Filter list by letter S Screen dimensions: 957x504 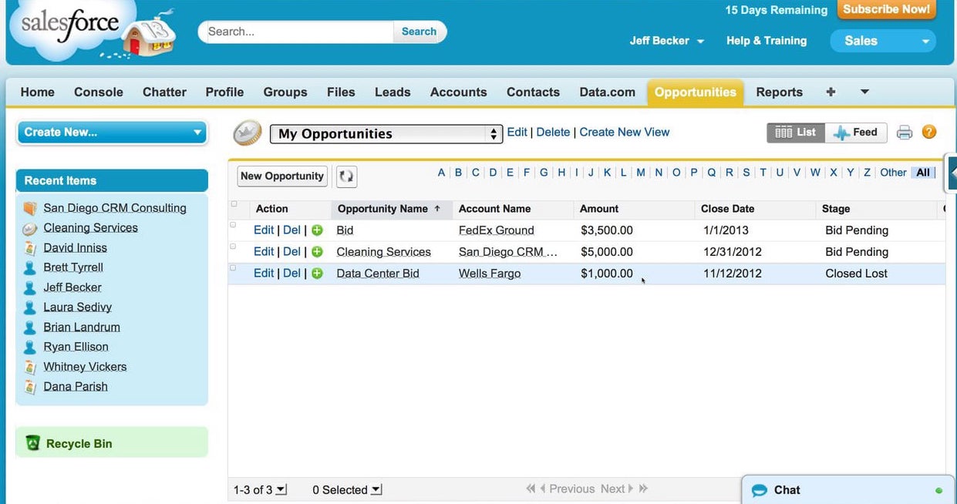pyautogui.click(x=746, y=173)
